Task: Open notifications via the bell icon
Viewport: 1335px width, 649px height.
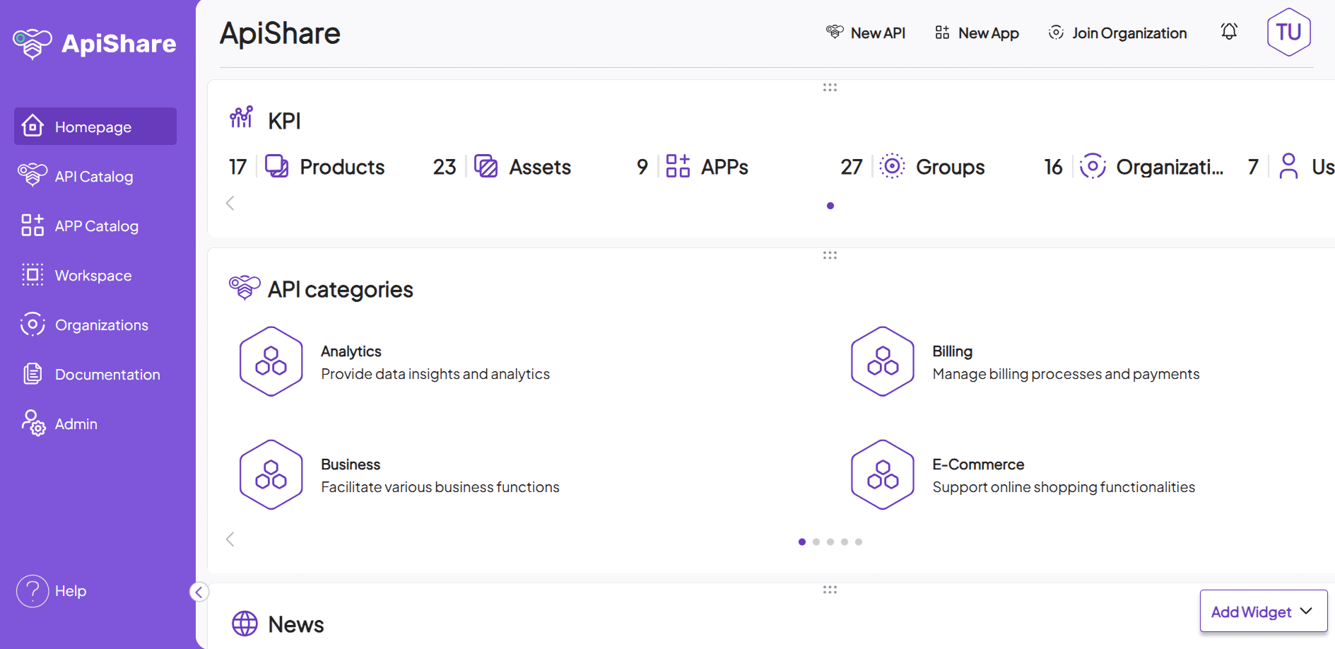Action: click(x=1229, y=31)
